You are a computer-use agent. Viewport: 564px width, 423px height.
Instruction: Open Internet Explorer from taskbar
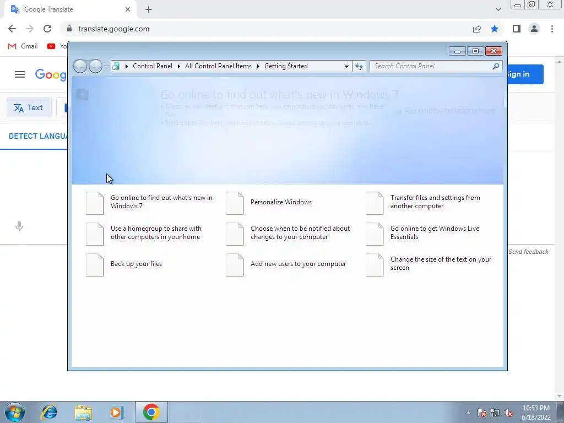tap(49, 412)
